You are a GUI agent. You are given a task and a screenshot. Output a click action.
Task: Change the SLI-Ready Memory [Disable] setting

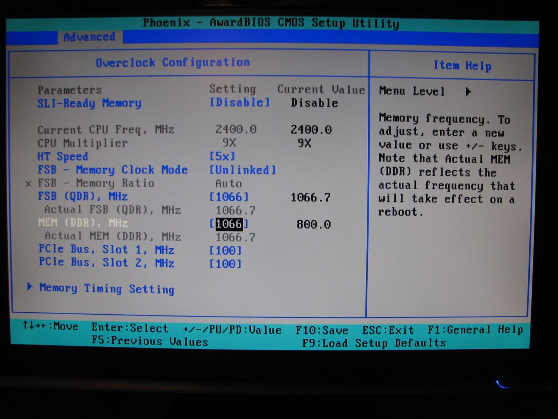coord(239,102)
